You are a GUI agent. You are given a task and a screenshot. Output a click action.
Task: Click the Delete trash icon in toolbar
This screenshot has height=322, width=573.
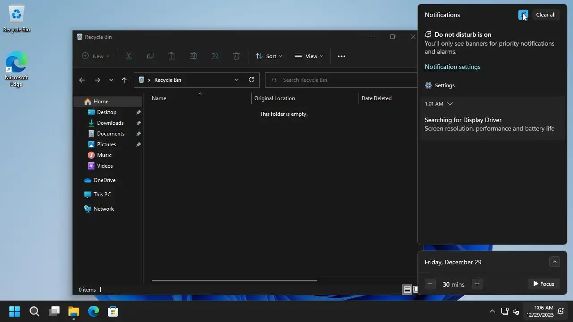click(x=236, y=56)
